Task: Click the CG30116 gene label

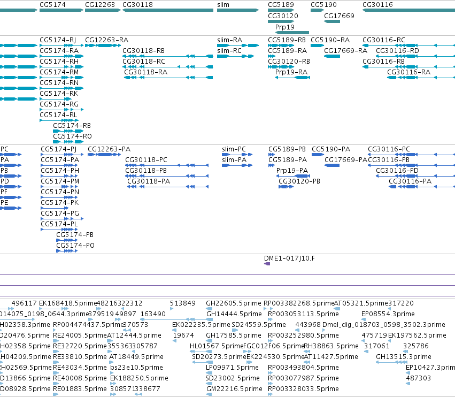Action: pos(377,5)
